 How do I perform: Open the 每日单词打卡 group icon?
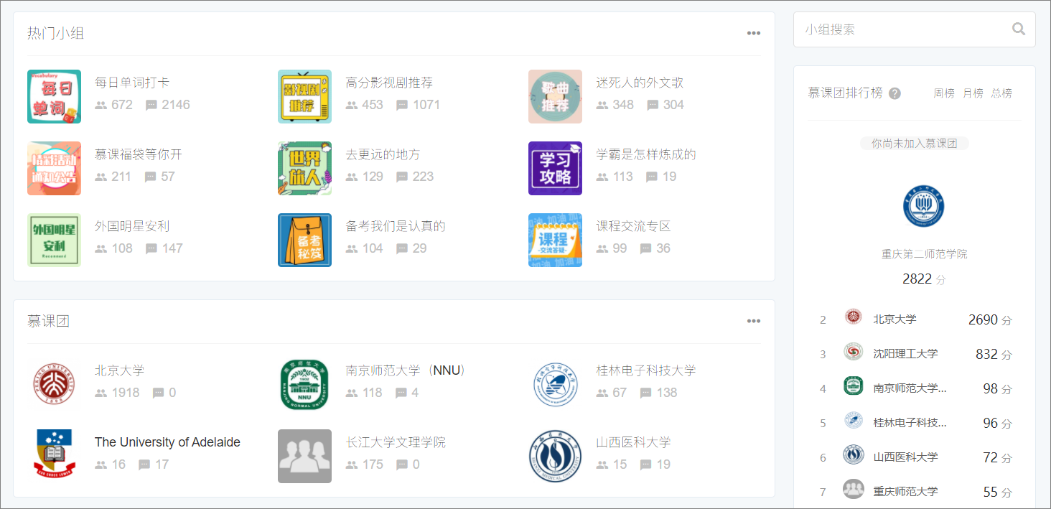click(x=54, y=96)
